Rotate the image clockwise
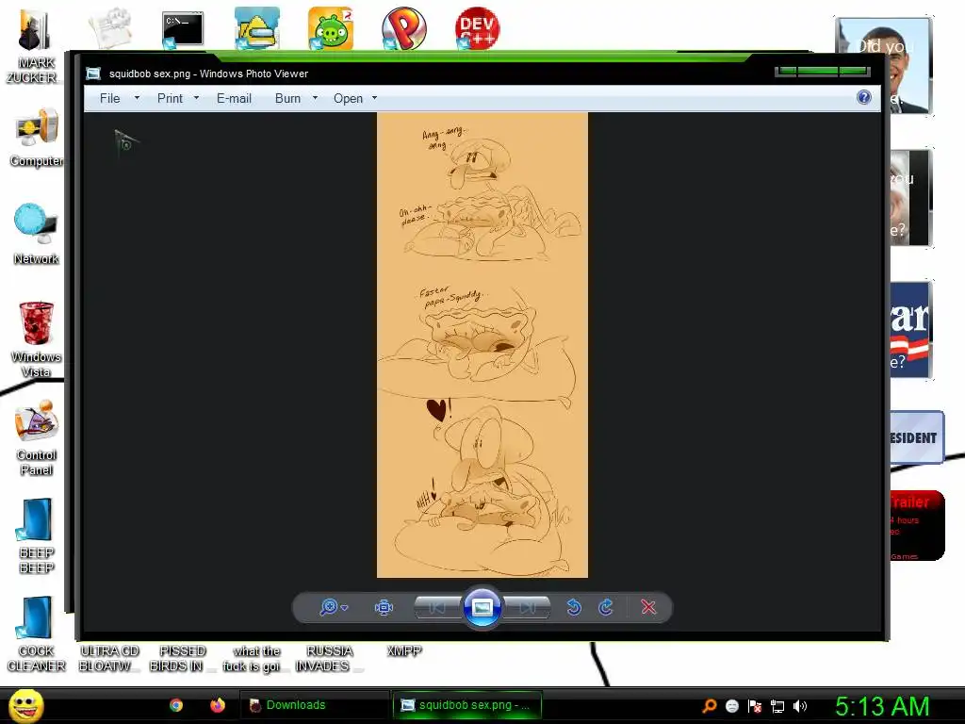This screenshot has height=724, width=965. point(606,608)
